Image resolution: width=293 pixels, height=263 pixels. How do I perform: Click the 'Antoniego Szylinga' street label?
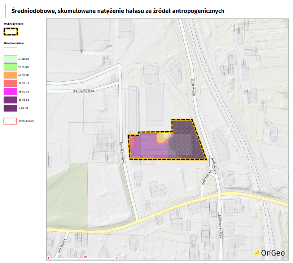point(219,227)
